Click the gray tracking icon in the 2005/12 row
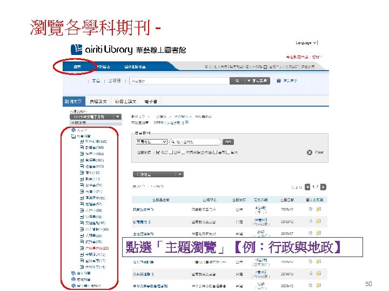Screen dimensions: 389x291 310,209
